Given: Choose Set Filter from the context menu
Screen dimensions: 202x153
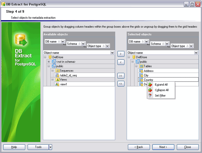Looking at the screenshot, I should (160, 96).
